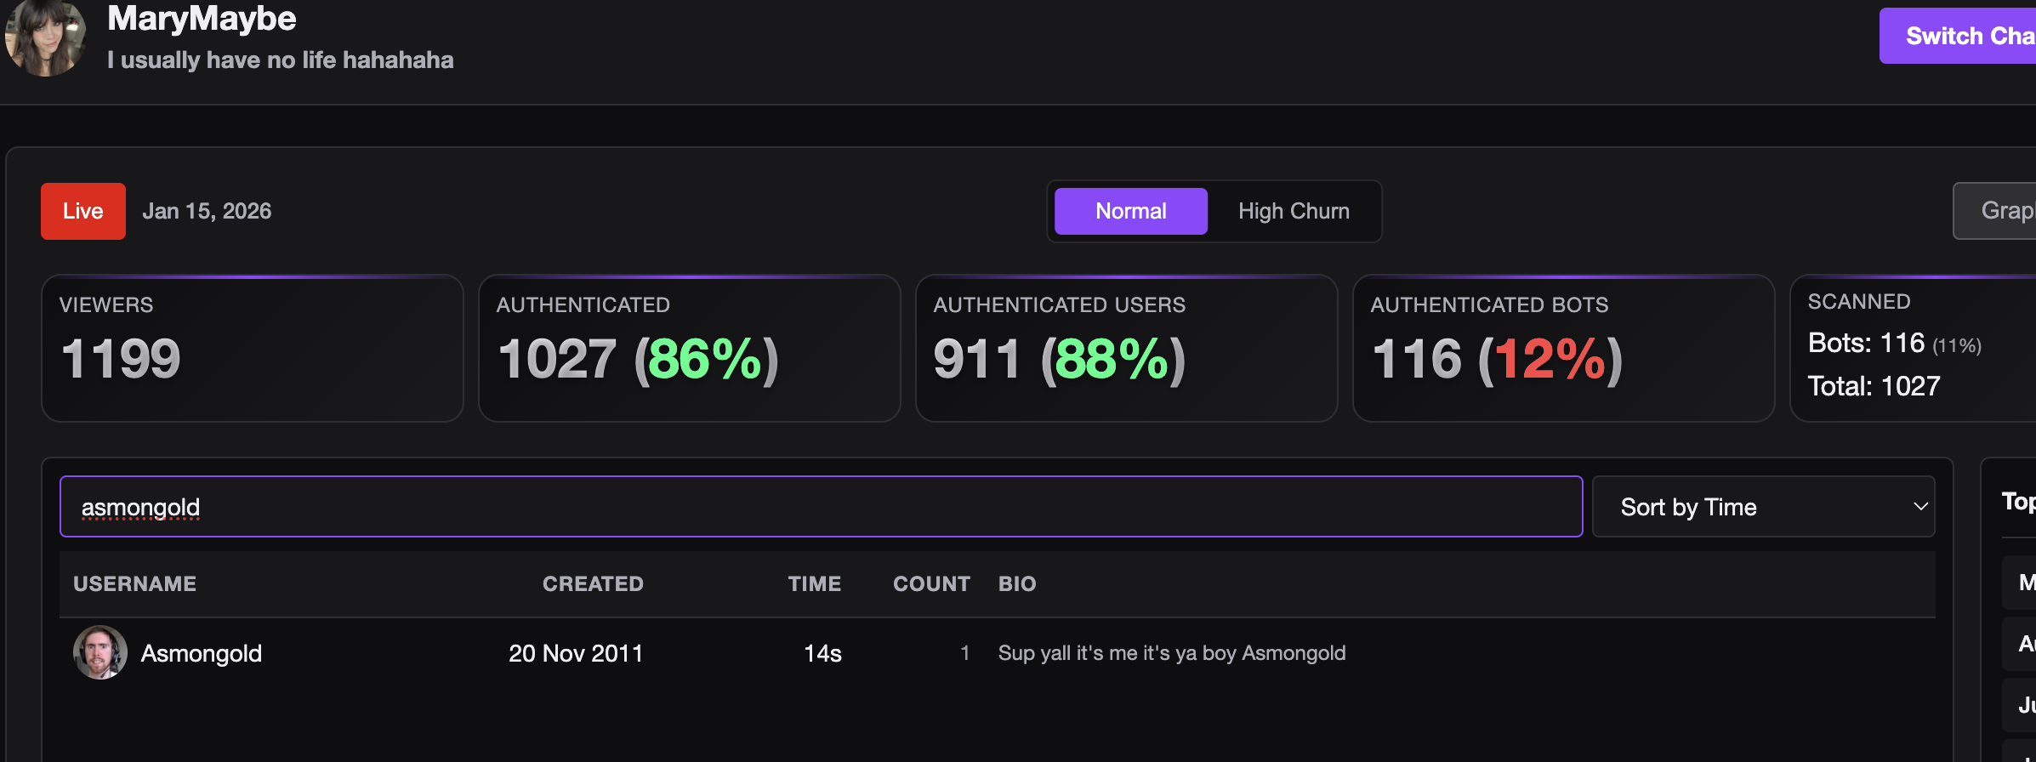This screenshot has height=762, width=2036.
Task: Click the channel tagline about no life
Action: pyautogui.click(x=281, y=60)
